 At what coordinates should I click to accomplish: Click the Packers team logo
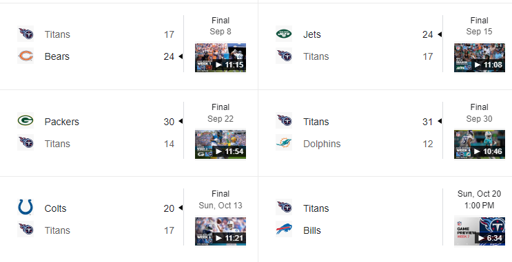click(25, 120)
